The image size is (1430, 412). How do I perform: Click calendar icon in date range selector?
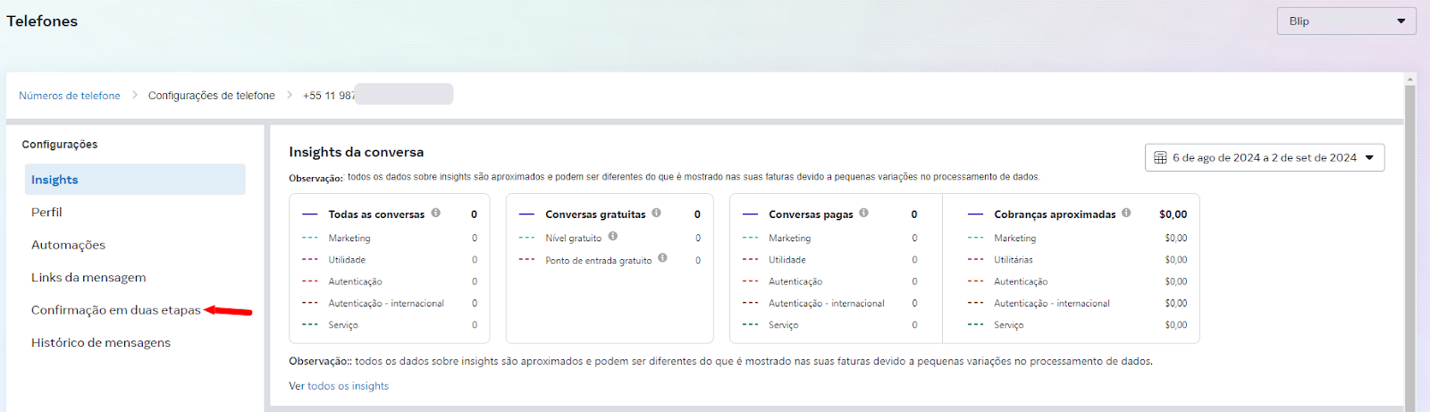point(1160,157)
